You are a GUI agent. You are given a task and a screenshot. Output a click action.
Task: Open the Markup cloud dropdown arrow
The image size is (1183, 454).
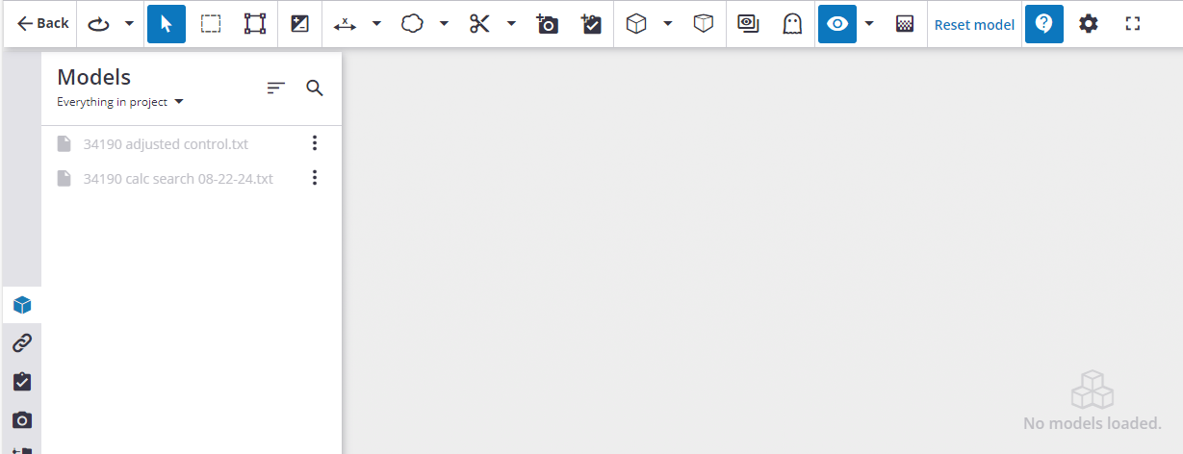click(444, 24)
